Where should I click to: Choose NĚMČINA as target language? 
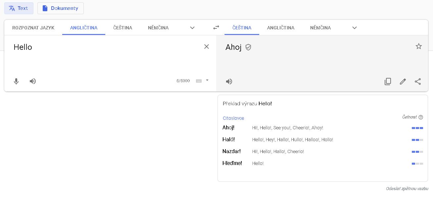(320, 28)
